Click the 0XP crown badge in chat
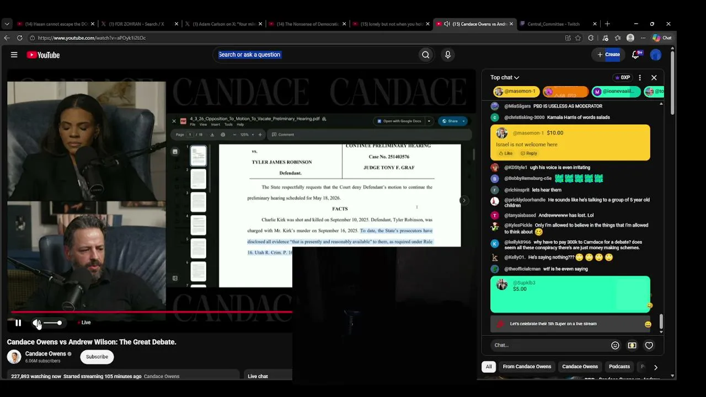The image size is (706, 397). pos(622,78)
